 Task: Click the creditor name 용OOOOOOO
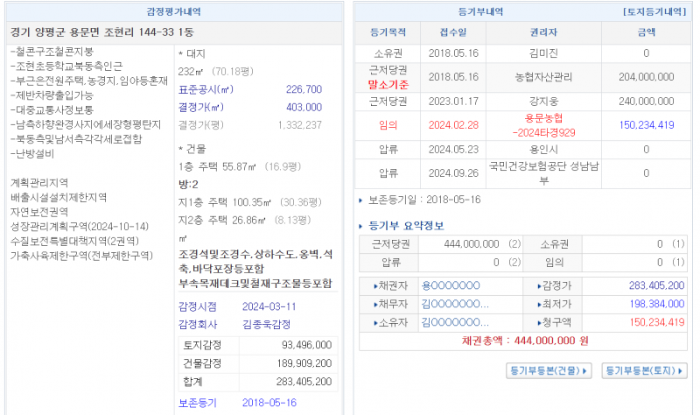[x=451, y=285]
